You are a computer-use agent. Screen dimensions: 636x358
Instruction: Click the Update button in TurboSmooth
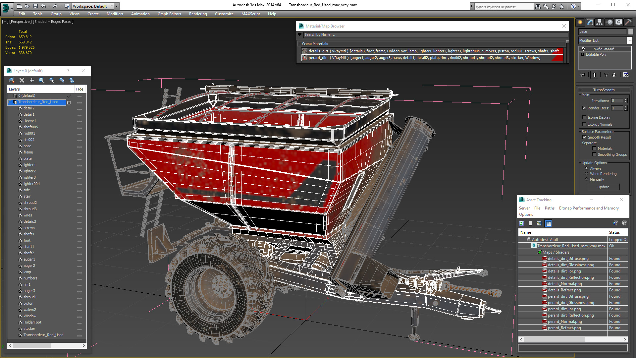click(603, 187)
